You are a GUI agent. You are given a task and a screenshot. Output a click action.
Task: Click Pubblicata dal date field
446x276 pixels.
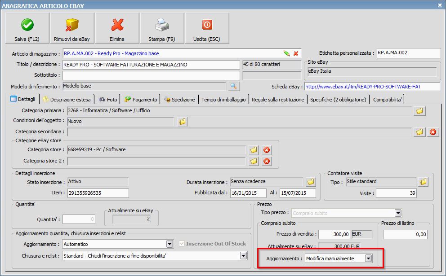coord(248,193)
